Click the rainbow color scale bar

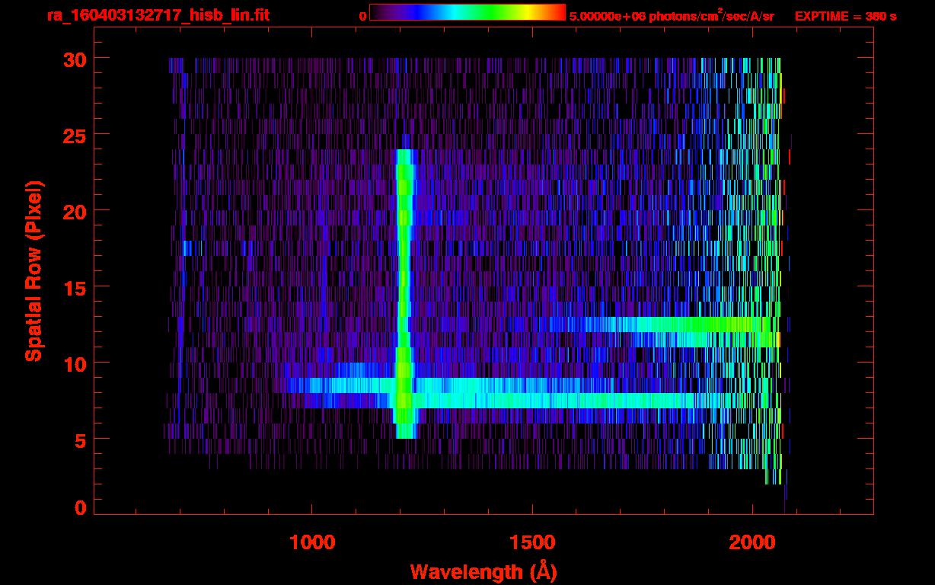(467, 12)
